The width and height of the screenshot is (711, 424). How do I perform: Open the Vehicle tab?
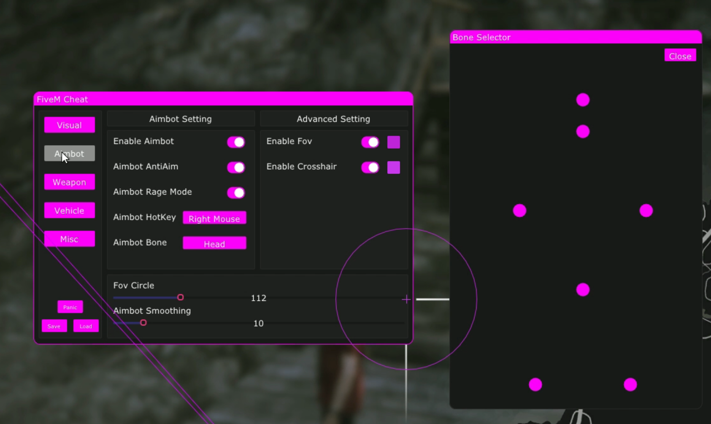point(69,211)
